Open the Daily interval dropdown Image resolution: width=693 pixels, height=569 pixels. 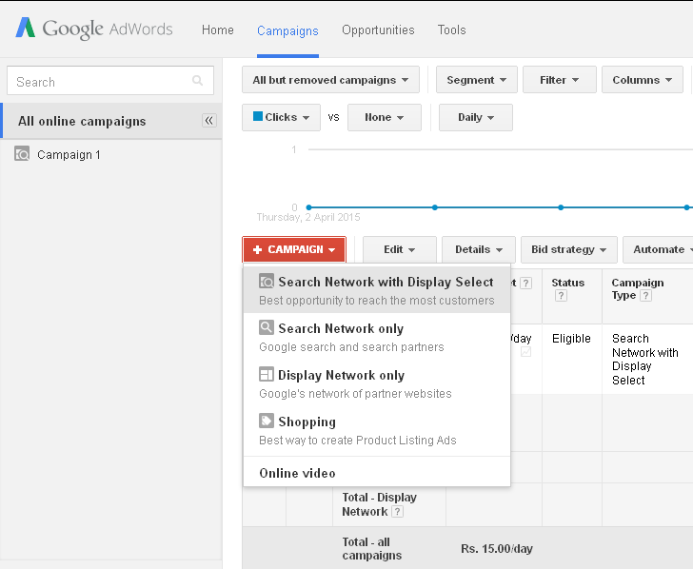pos(475,117)
